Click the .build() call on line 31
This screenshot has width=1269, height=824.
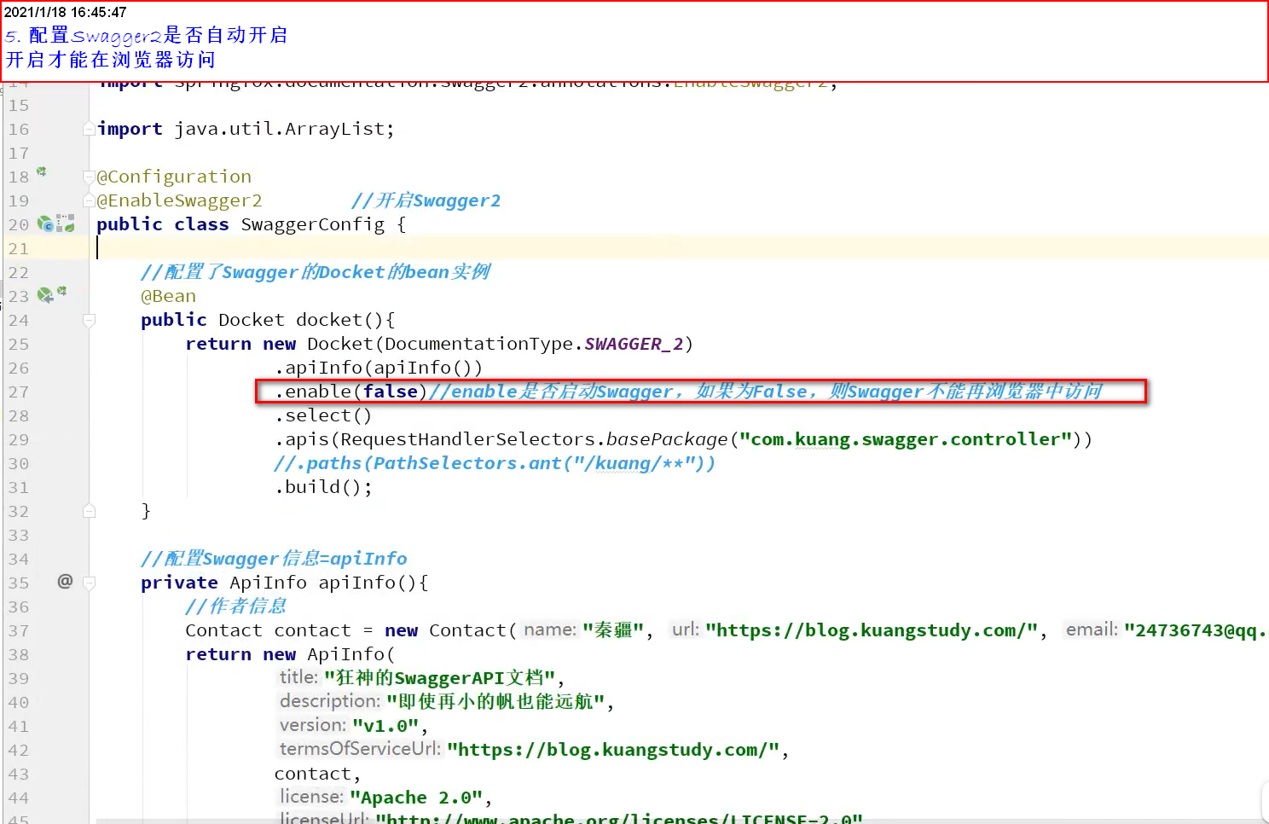tap(323, 487)
